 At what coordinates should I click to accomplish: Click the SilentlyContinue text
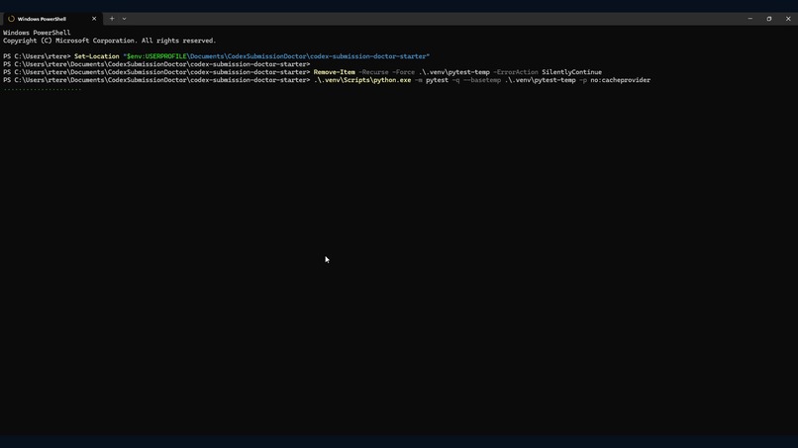(571, 72)
